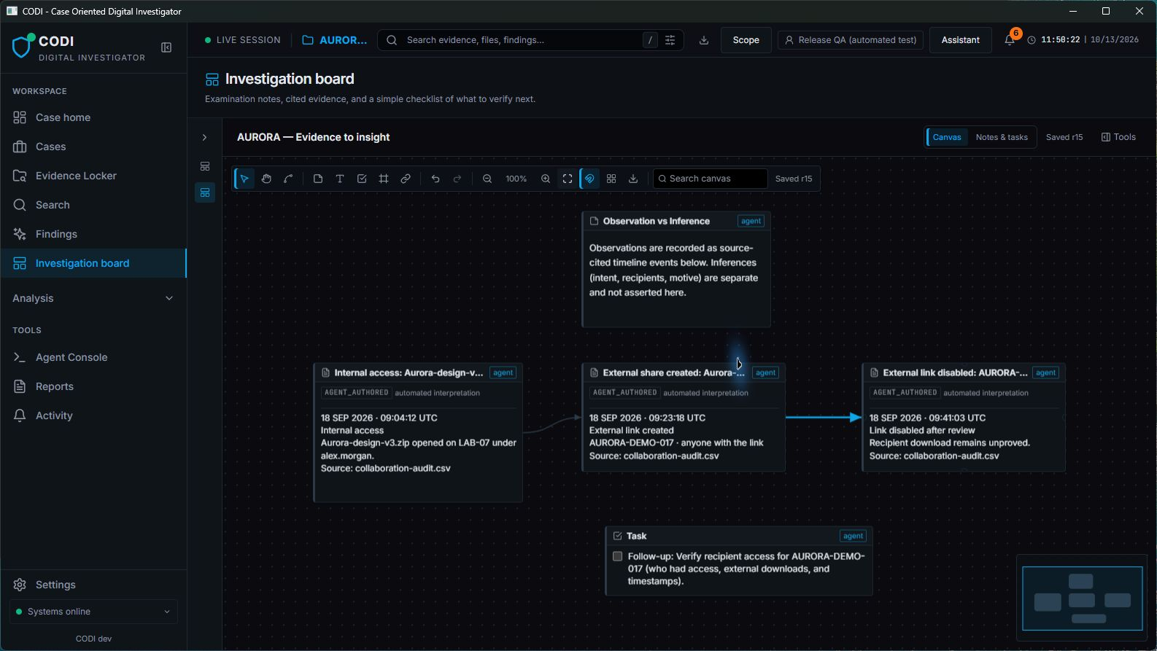Select the frame tool
Screen dimensions: 1157x651
click(x=384, y=179)
